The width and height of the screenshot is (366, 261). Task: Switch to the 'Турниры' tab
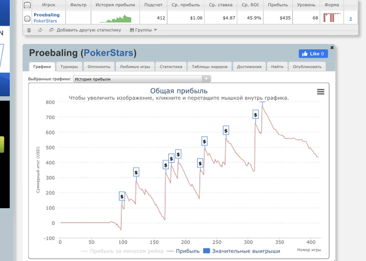[69, 66]
